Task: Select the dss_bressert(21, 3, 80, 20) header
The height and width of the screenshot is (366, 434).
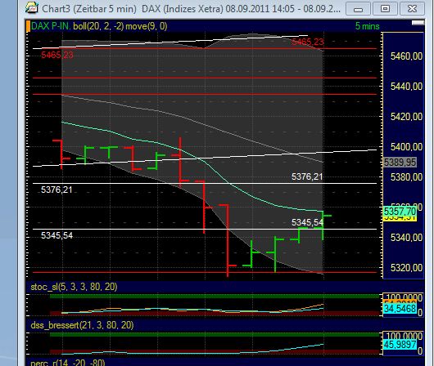Action: click(82, 325)
